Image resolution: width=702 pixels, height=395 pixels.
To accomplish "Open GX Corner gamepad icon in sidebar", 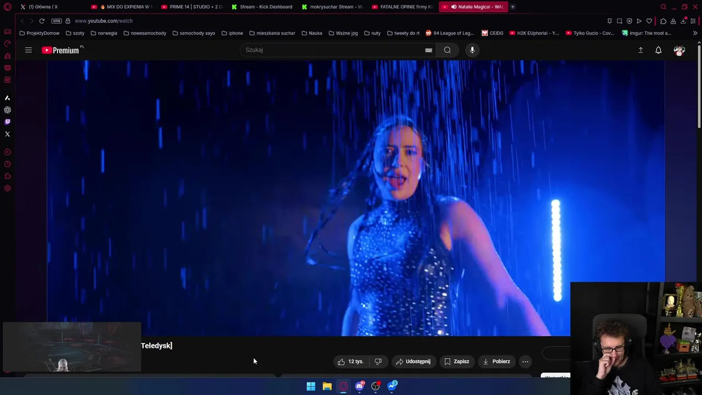I will pos(7,32).
